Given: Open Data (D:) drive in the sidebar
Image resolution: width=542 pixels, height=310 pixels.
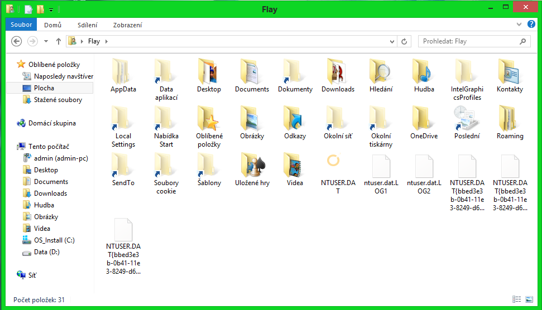Looking at the screenshot, I should [41, 252].
